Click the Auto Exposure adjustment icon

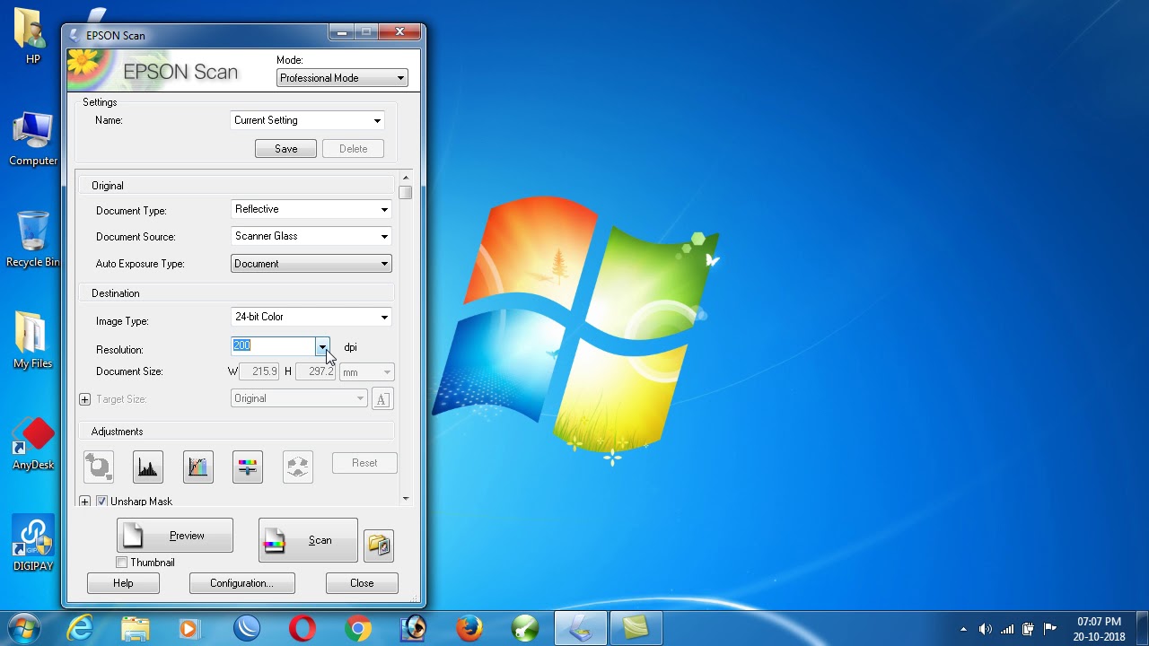pyautogui.click(x=99, y=467)
